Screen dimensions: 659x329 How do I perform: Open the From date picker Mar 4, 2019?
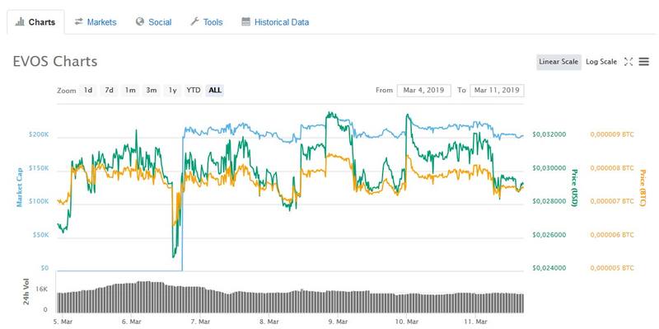point(423,90)
